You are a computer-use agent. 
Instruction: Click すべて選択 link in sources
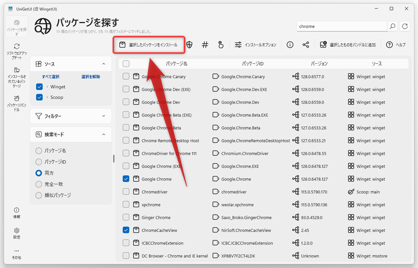click(x=51, y=77)
